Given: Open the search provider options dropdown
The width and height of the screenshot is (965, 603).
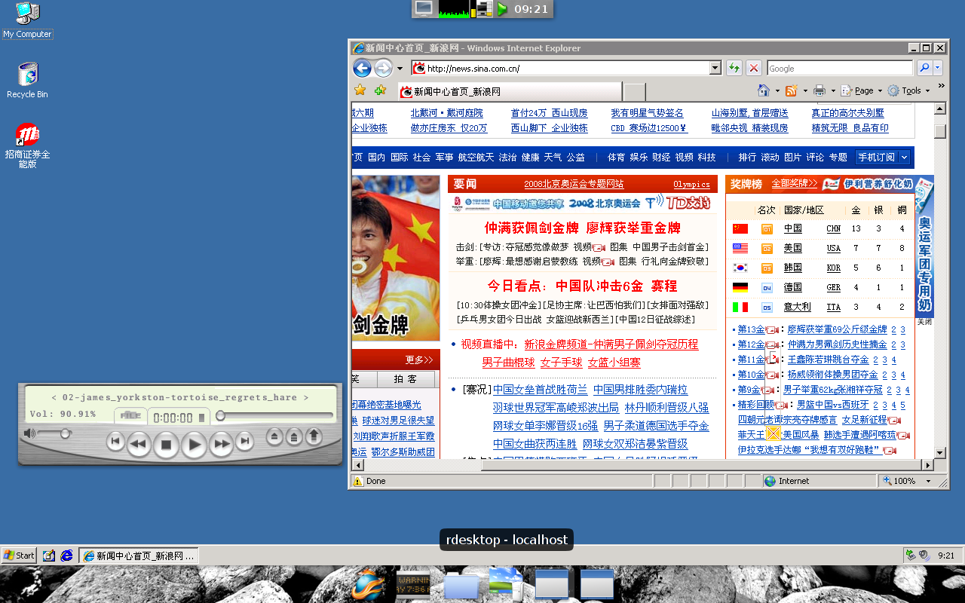Looking at the screenshot, I should coord(938,68).
